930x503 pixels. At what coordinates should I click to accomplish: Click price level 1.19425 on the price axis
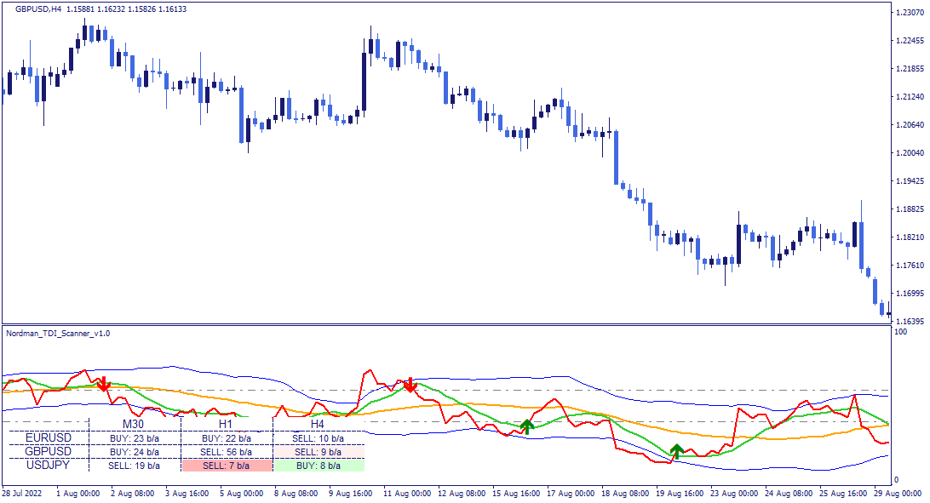click(910, 180)
